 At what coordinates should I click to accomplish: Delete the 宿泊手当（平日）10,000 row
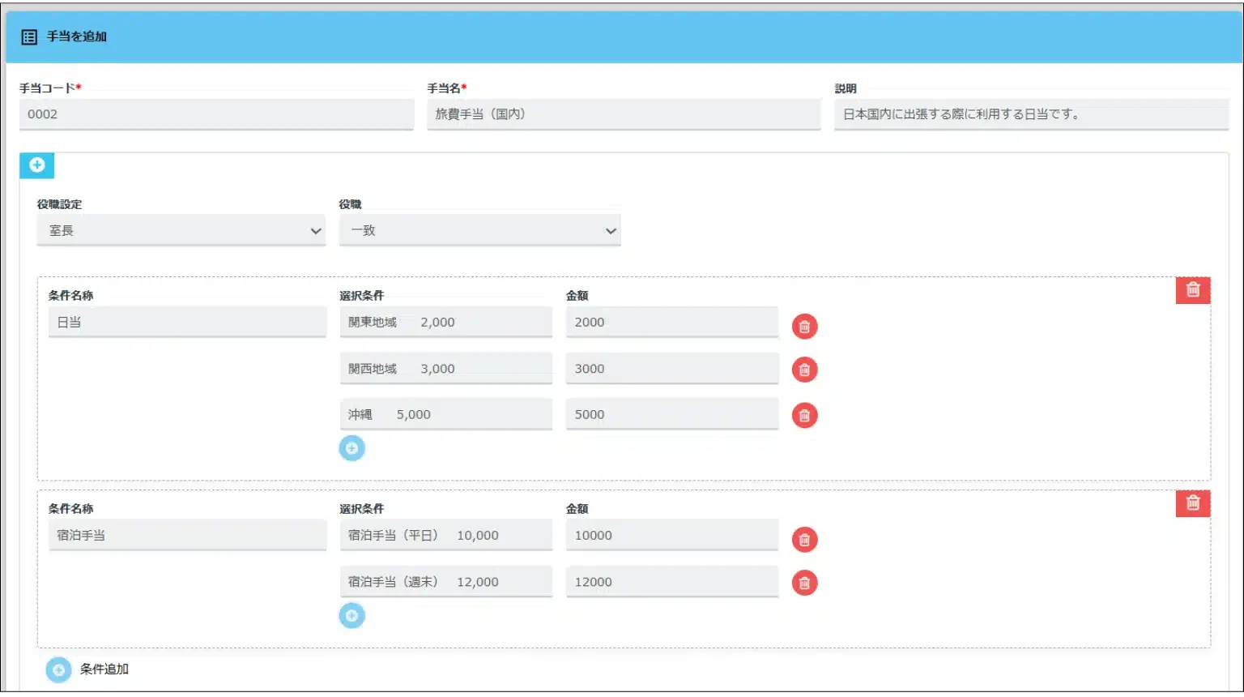tap(804, 540)
